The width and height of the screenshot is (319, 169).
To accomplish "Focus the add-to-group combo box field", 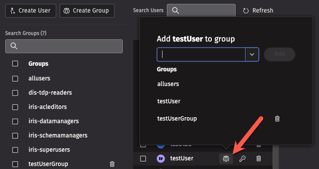I will coord(201,54).
